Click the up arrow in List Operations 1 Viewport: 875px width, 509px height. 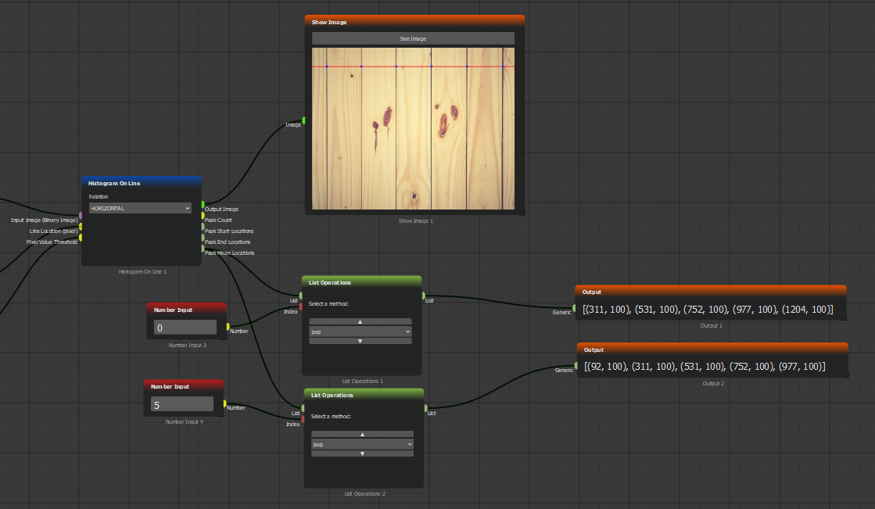(x=360, y=321)
